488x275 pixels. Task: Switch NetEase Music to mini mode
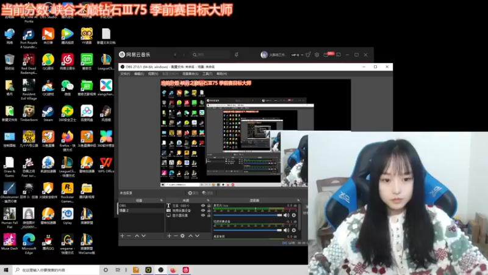(x=339, y=54)
